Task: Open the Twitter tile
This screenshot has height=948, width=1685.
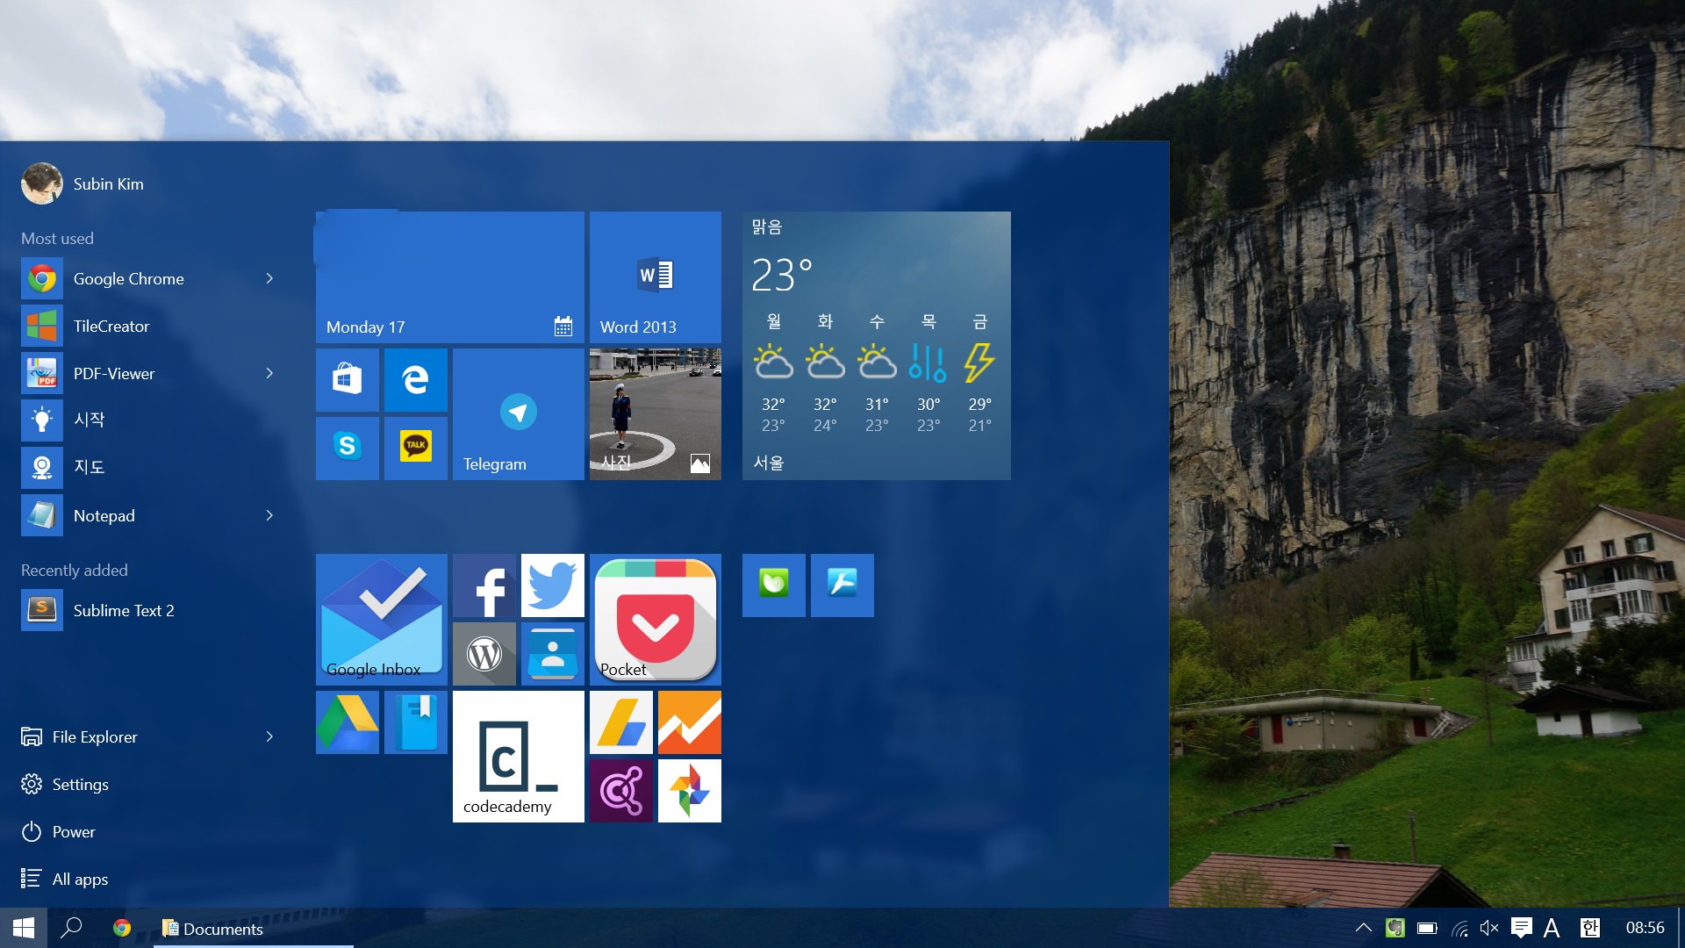Action: [x=552, y=585]
